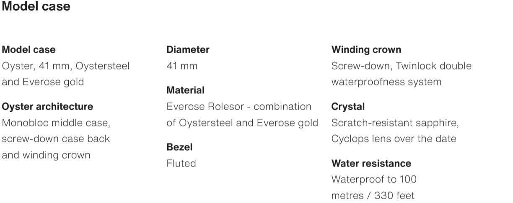
Task: Click the Monobloc middle case text
Action: point(56,123)
